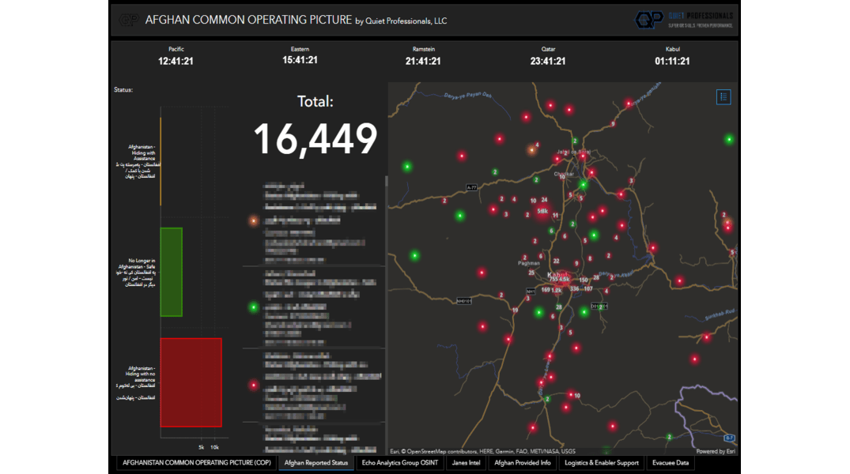Click the 107 cluster marker
Image resolution: width=850 pixels, height=474 pixels.
[x=588, y=288]
